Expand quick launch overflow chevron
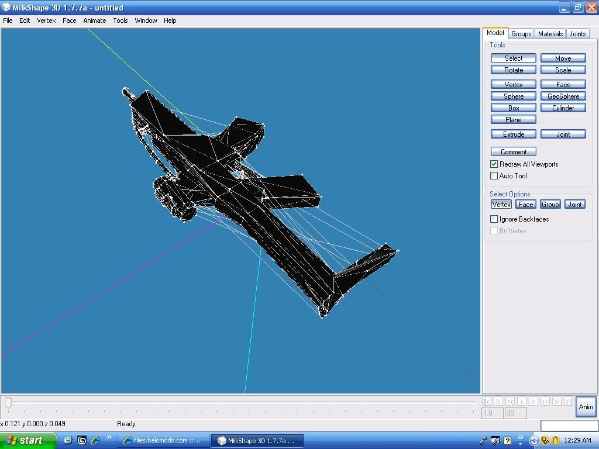This screenshot has height=449, width=599. pyautogui.click(x=109, y=437)
